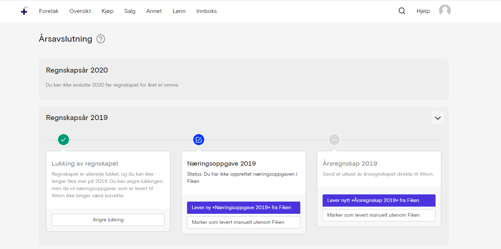Open the Kjøp menu
The height and width of the screenshot is (249, 501).
[x=108, y=11]
